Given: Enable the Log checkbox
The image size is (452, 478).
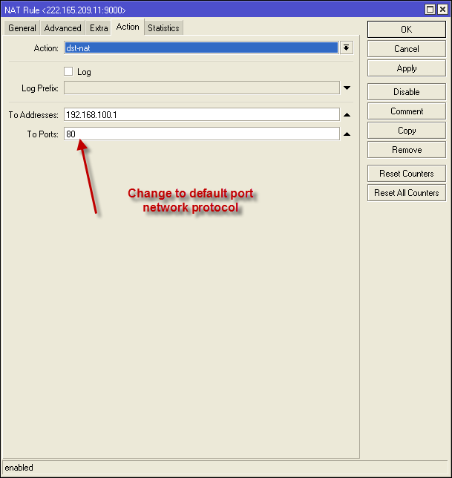Looking at the screenshot, I should (x=69, y=72).
